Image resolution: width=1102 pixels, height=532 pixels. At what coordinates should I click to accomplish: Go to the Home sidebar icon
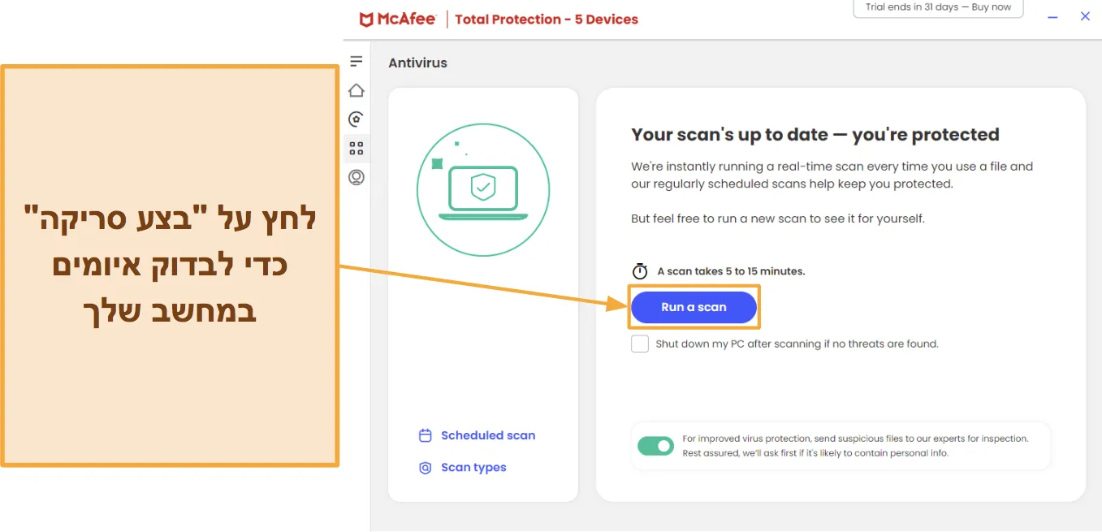pyautogui.click(x=356, y=90)
